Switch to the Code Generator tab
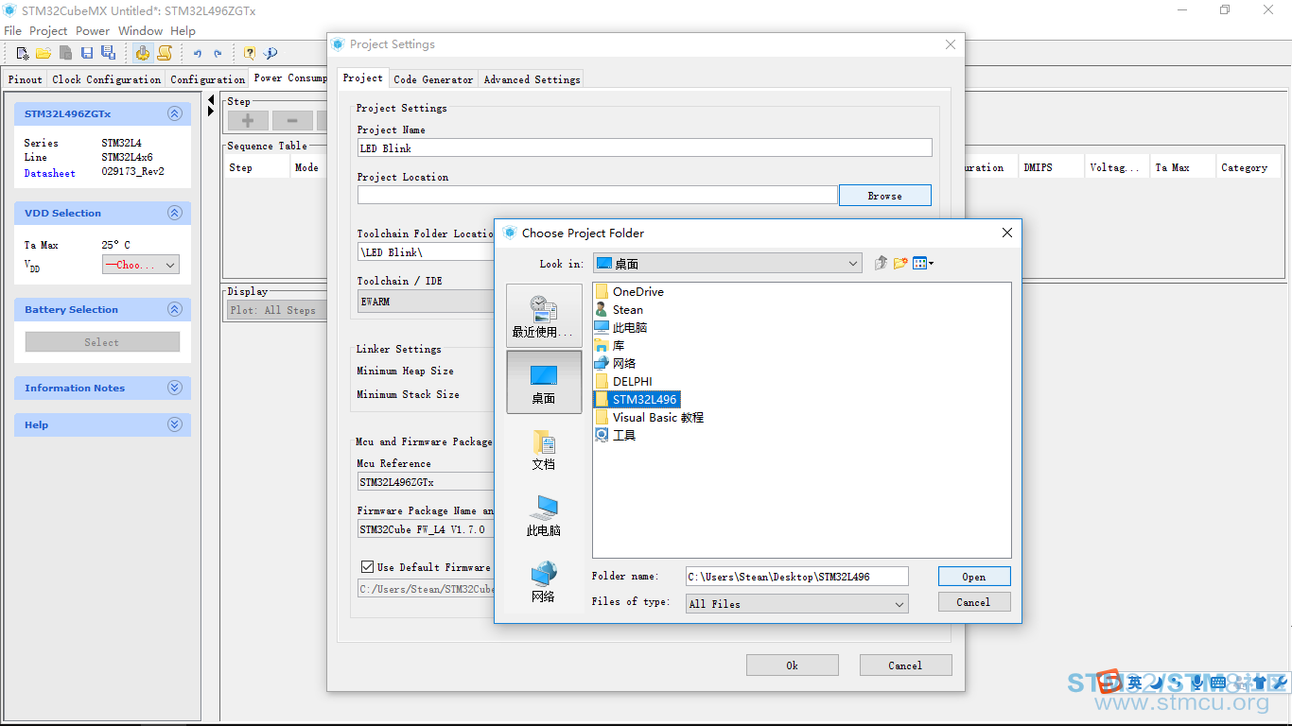1292x726 pixels. coord(433,79)
